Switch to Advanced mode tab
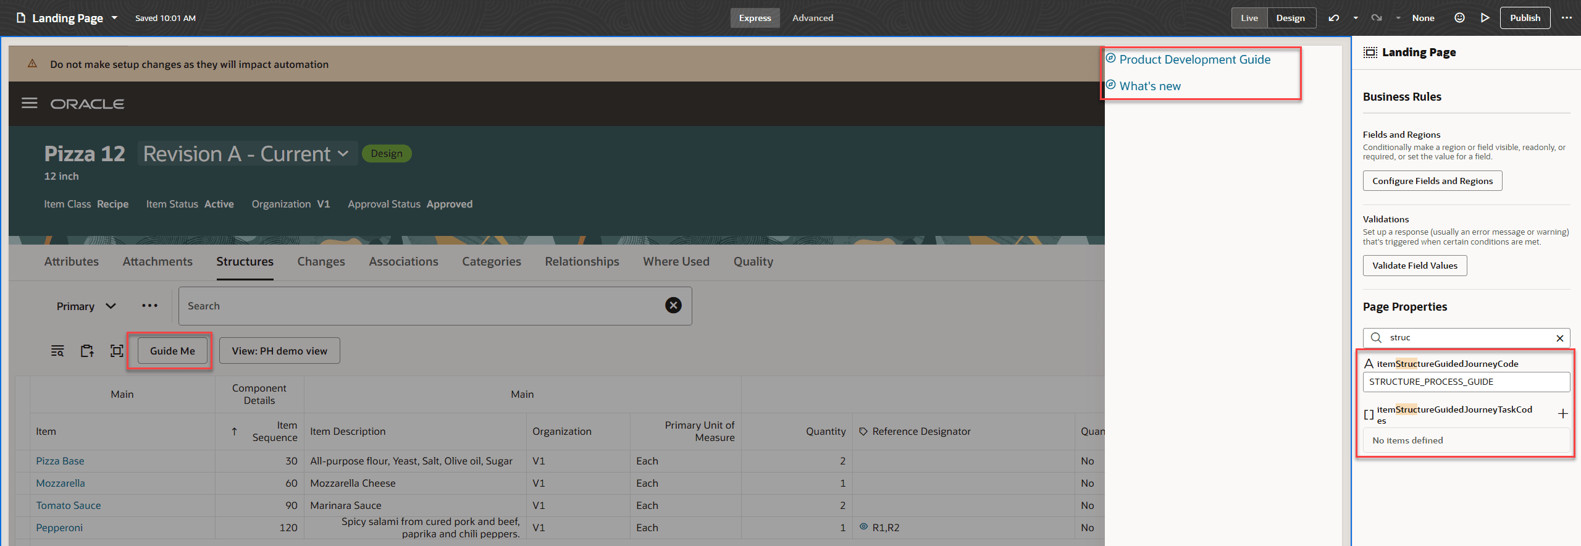 click(813, 18)
